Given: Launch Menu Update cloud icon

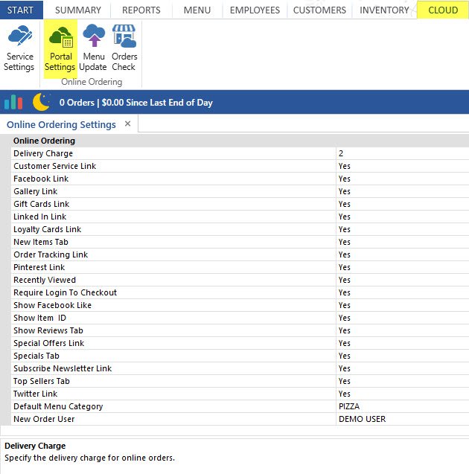Looking at the screenshot, I should pyautogui.click(x=93, y=37).
